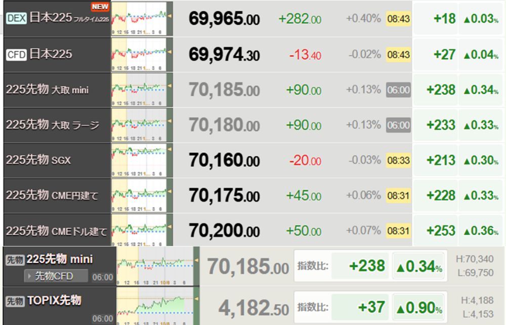Open the mini chart for 225先物 大取 ラージ

[x=139, y=125]
